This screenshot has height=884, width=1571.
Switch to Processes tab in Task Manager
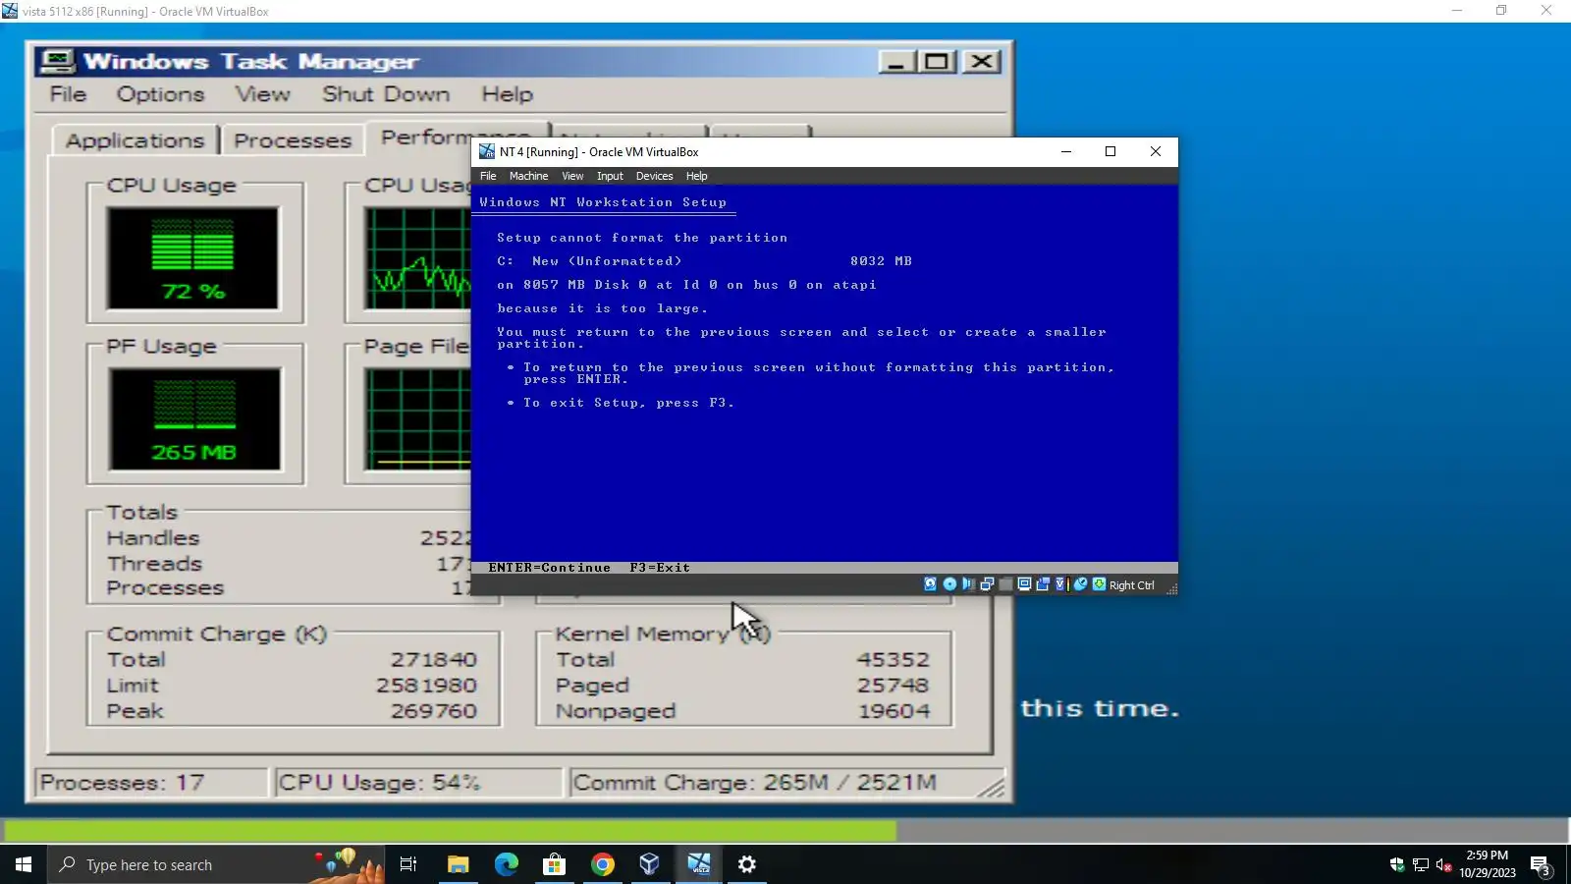(x=293, y=140)
